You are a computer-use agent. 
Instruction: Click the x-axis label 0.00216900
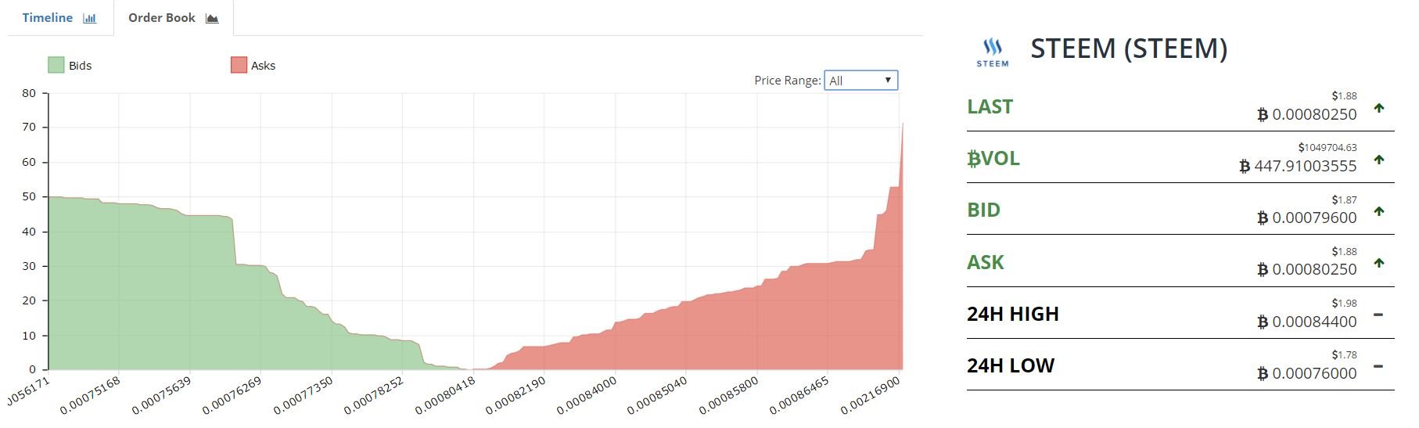(x=871, y=396)
